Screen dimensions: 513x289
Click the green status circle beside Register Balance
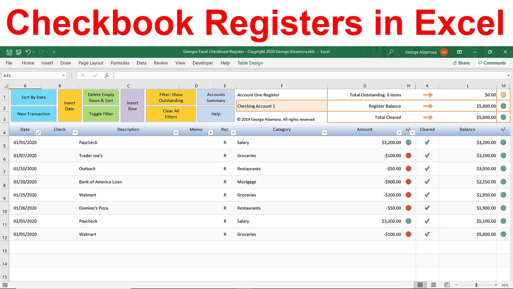point(503,106)
